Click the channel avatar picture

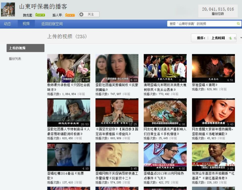click(8, 9)
